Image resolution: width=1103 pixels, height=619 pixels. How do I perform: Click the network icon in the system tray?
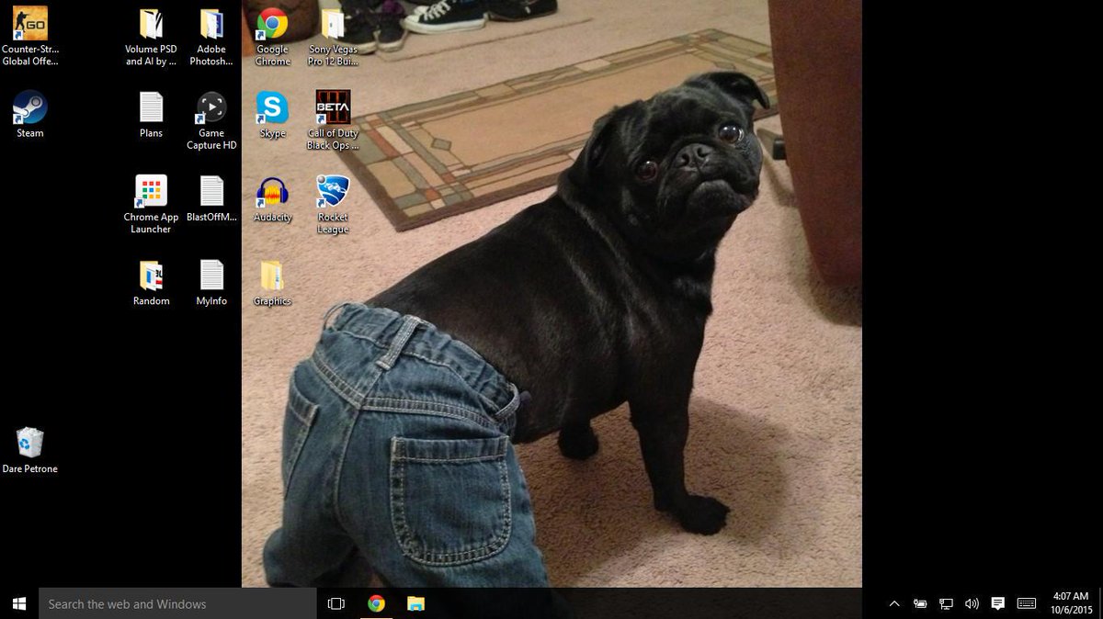[x=946, y=603]
